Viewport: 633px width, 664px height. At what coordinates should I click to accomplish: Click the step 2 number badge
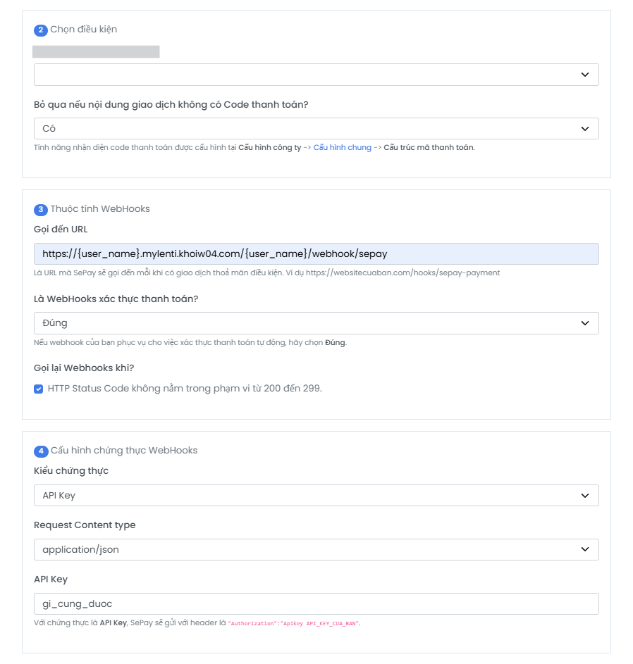(40, 30)
